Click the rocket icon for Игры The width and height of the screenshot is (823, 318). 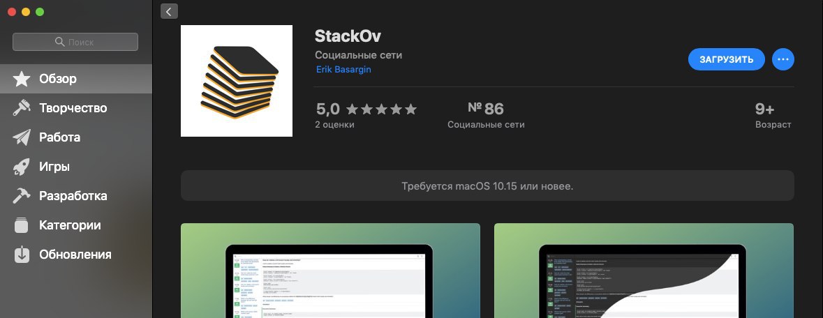(22, 167)
